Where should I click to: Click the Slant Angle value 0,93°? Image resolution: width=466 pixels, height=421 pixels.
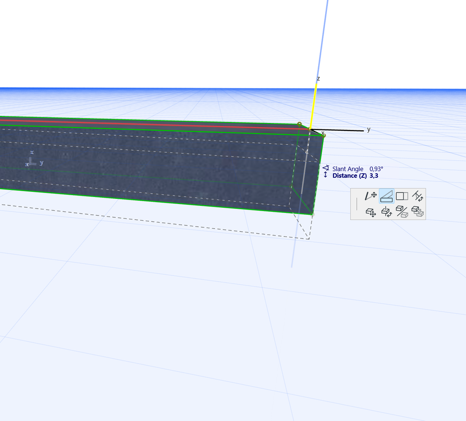(376, 169)
